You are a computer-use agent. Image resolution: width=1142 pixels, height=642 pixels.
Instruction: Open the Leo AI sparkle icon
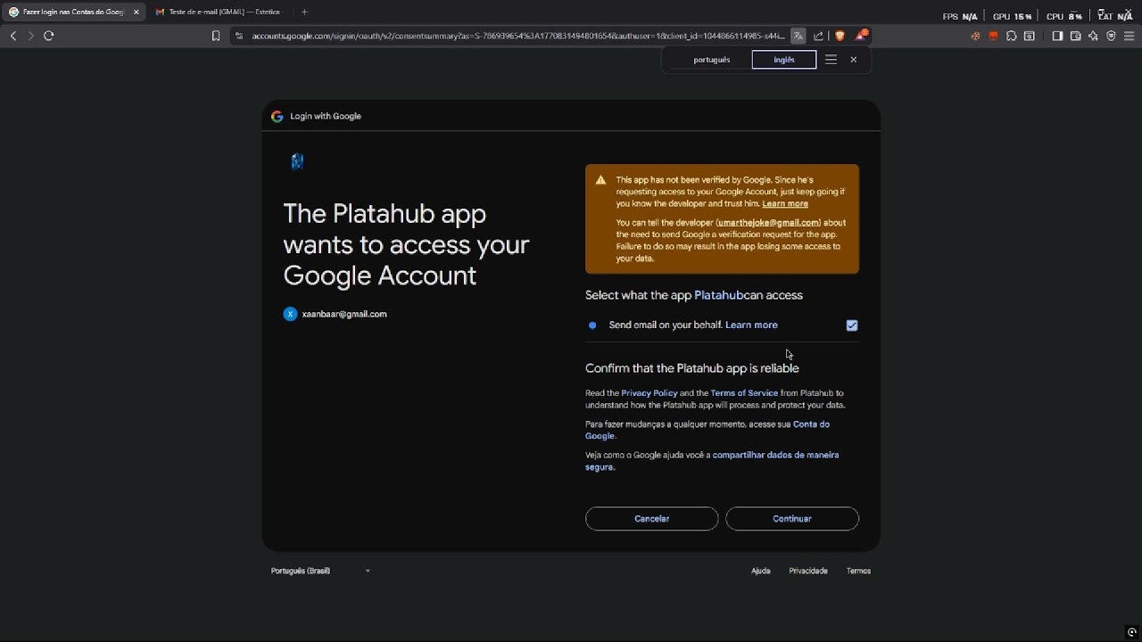tap(1093, 36)
